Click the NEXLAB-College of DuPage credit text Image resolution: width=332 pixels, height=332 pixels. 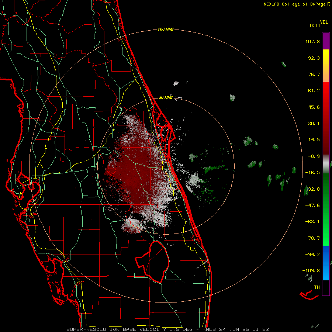(297, 4)
